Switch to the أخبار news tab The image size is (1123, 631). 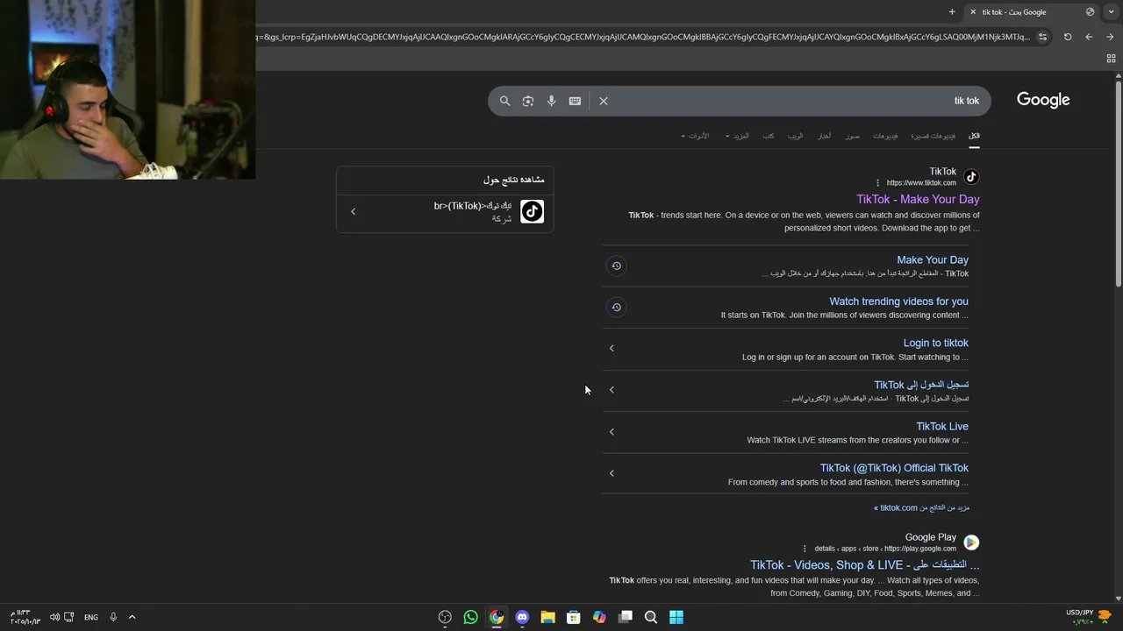point(825,136)
